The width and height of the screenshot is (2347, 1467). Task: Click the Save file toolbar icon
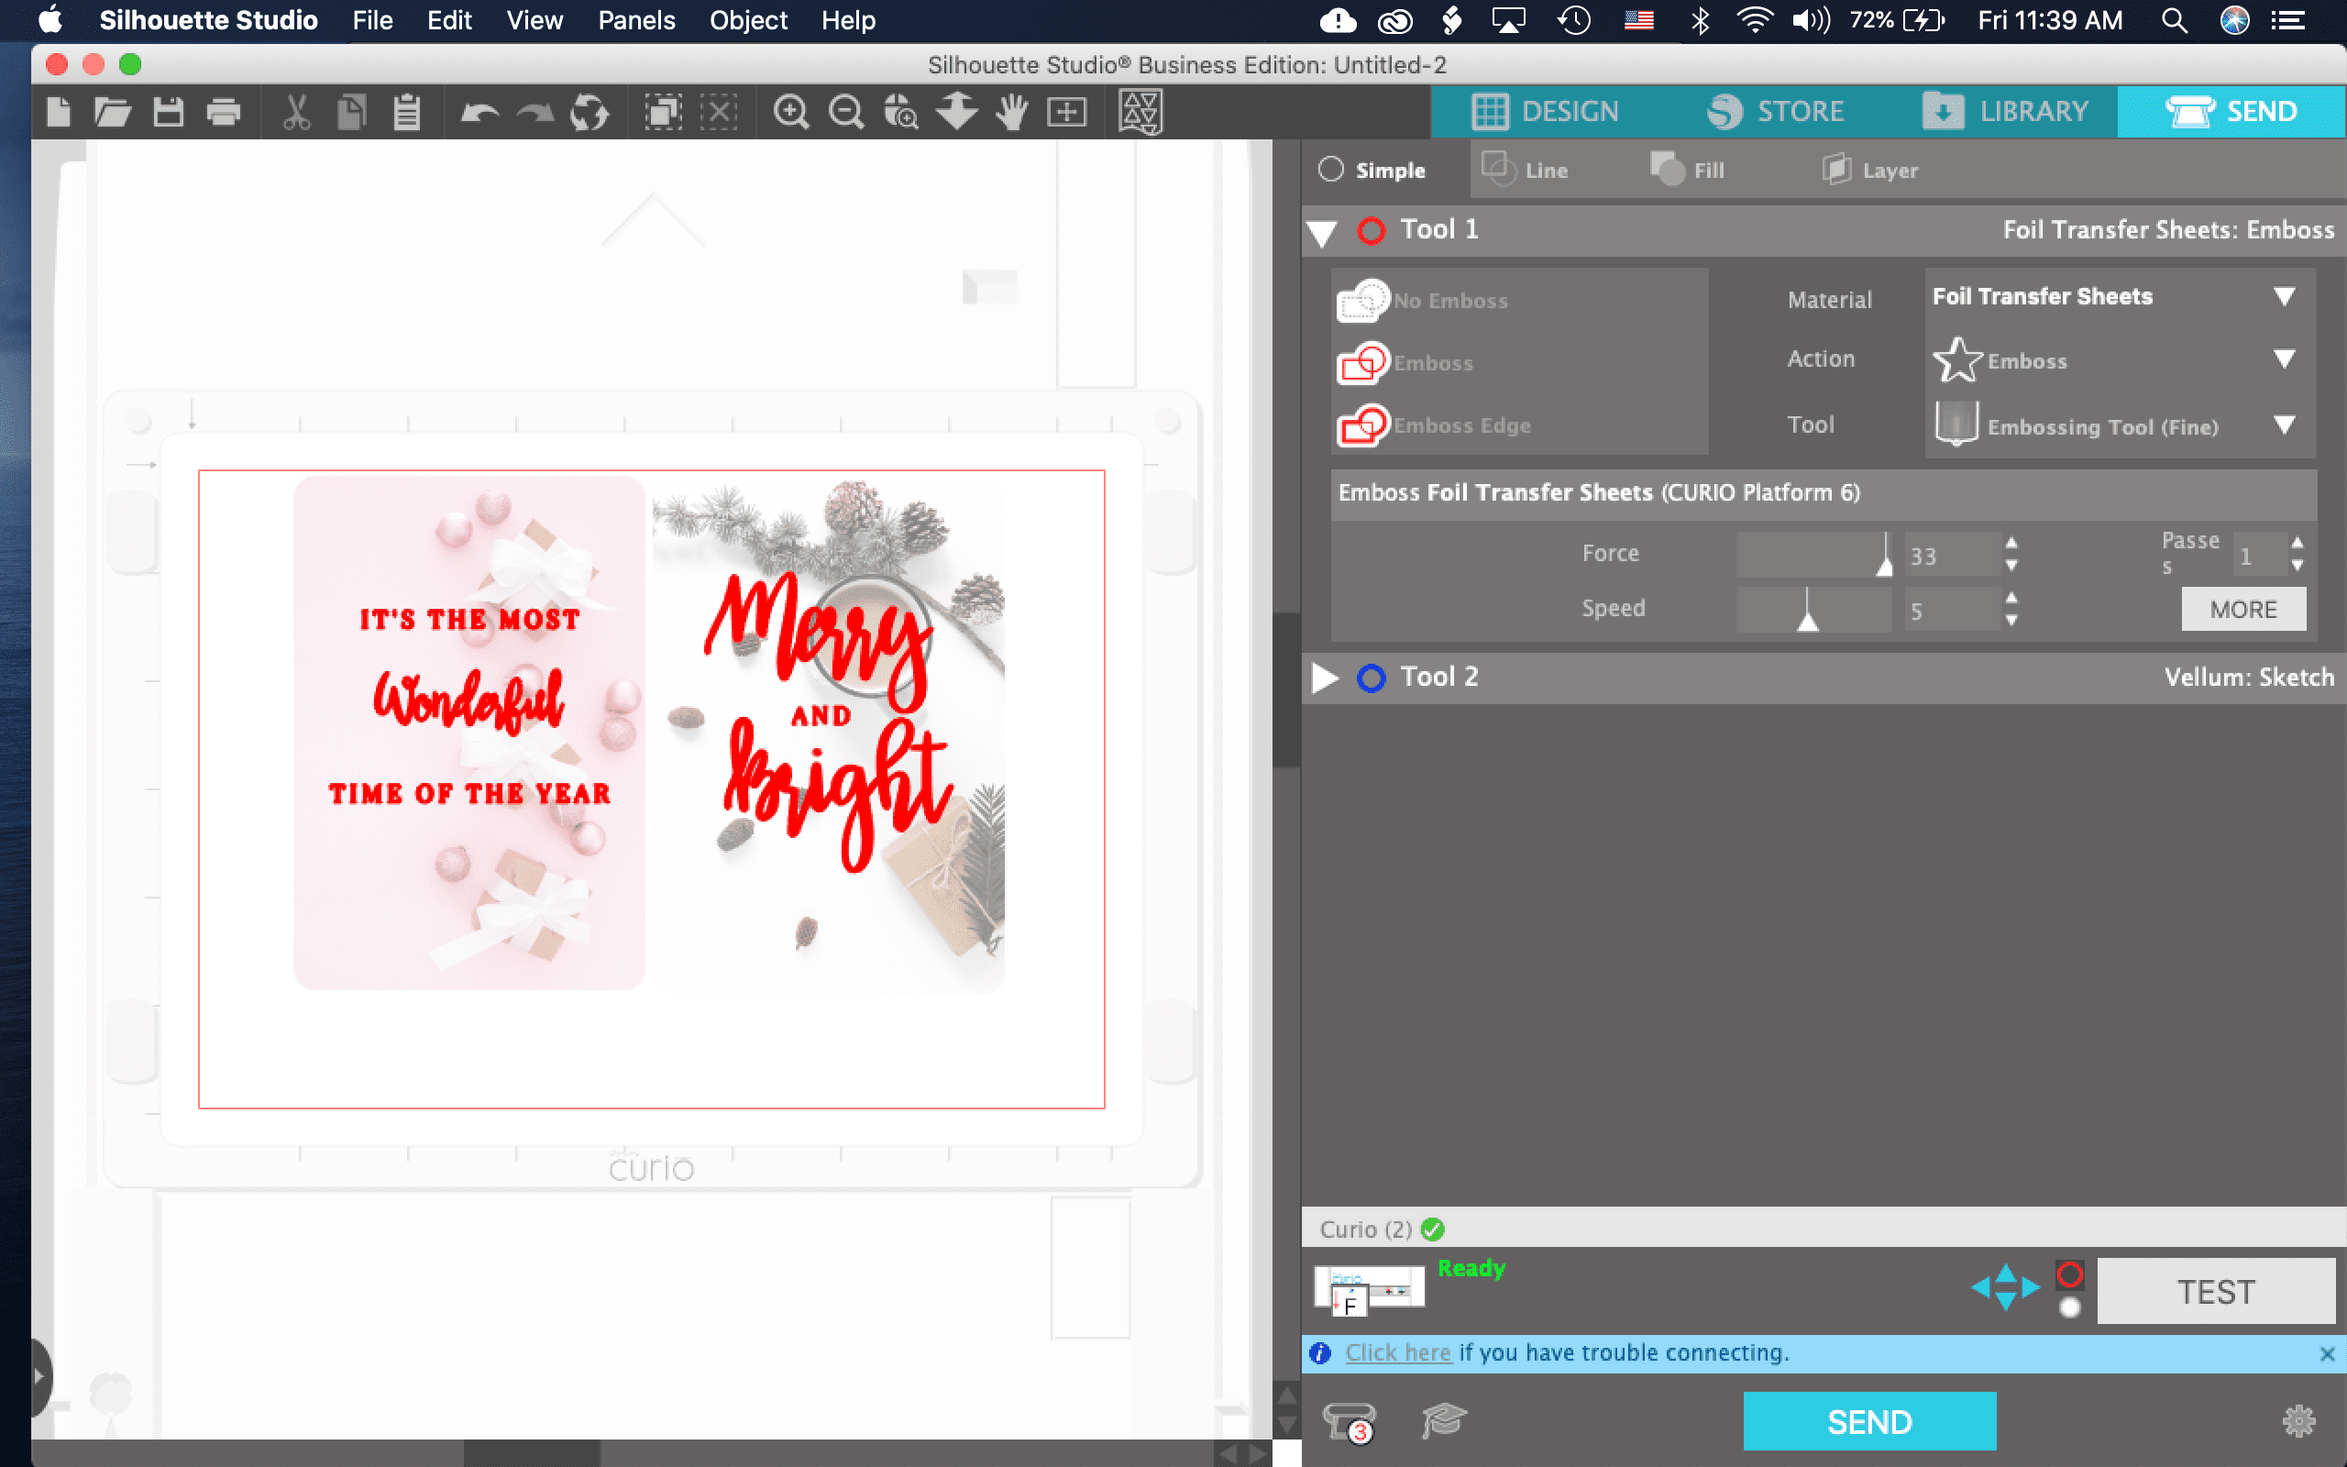[169, 113]
